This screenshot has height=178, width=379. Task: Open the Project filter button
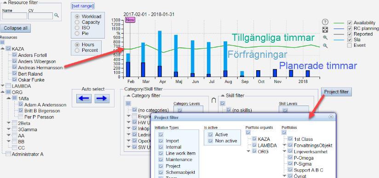336,92
